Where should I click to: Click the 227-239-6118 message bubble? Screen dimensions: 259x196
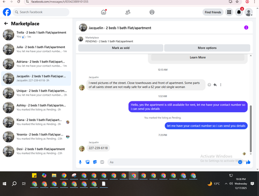coord(98,148)
